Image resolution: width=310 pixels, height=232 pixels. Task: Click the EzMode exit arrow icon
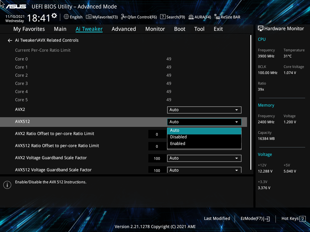267,219
